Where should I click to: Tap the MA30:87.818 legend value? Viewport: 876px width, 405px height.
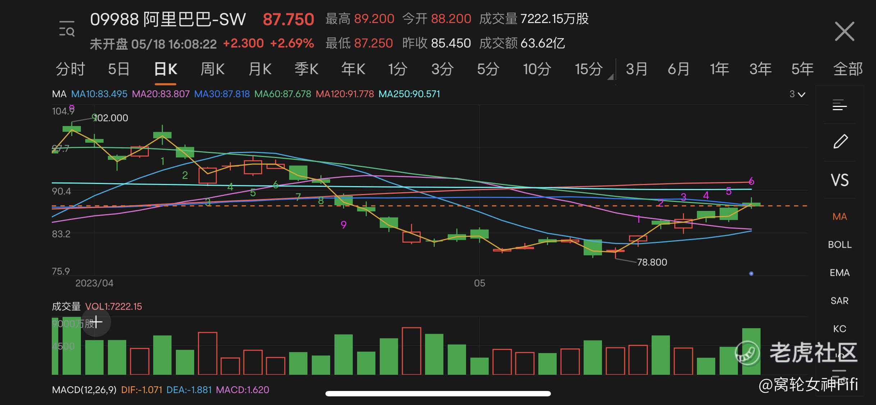pyautogui.click(x=222, y=94)
